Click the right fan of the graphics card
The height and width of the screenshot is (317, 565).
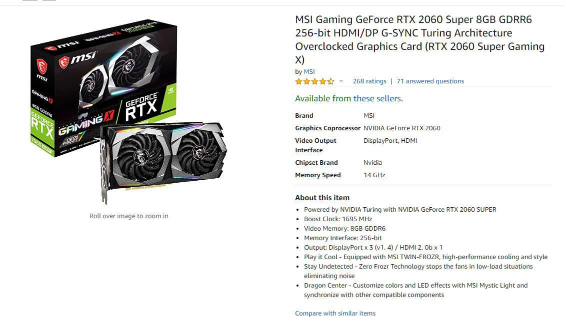(198, 153)
